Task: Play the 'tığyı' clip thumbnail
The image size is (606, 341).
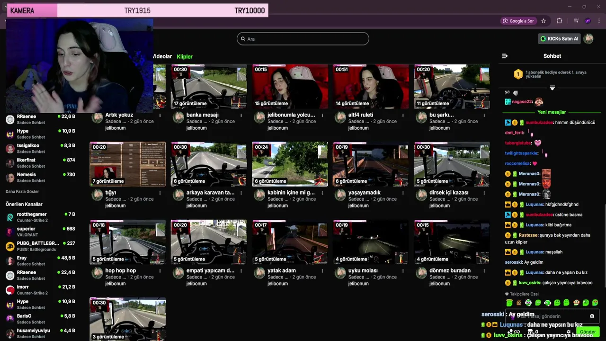Action: coord(128,164)
